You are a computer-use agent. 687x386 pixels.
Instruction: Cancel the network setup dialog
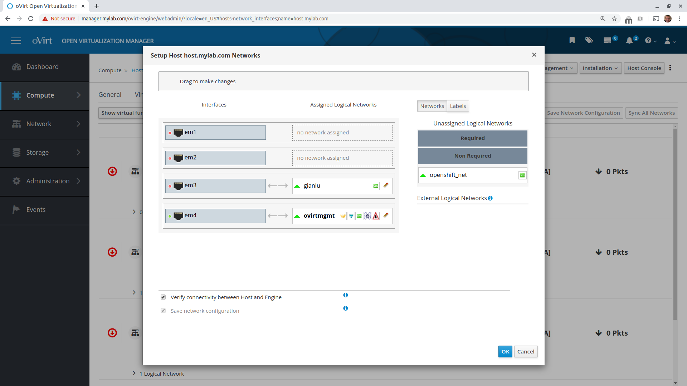[x=526, y=352]
